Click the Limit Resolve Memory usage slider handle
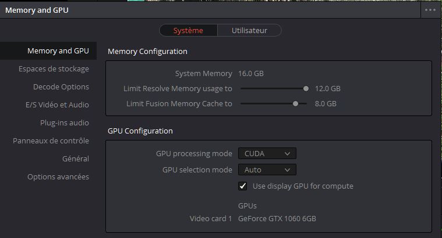Image resolution: width=442 pixels, height=238 pixels. point(306,89)
